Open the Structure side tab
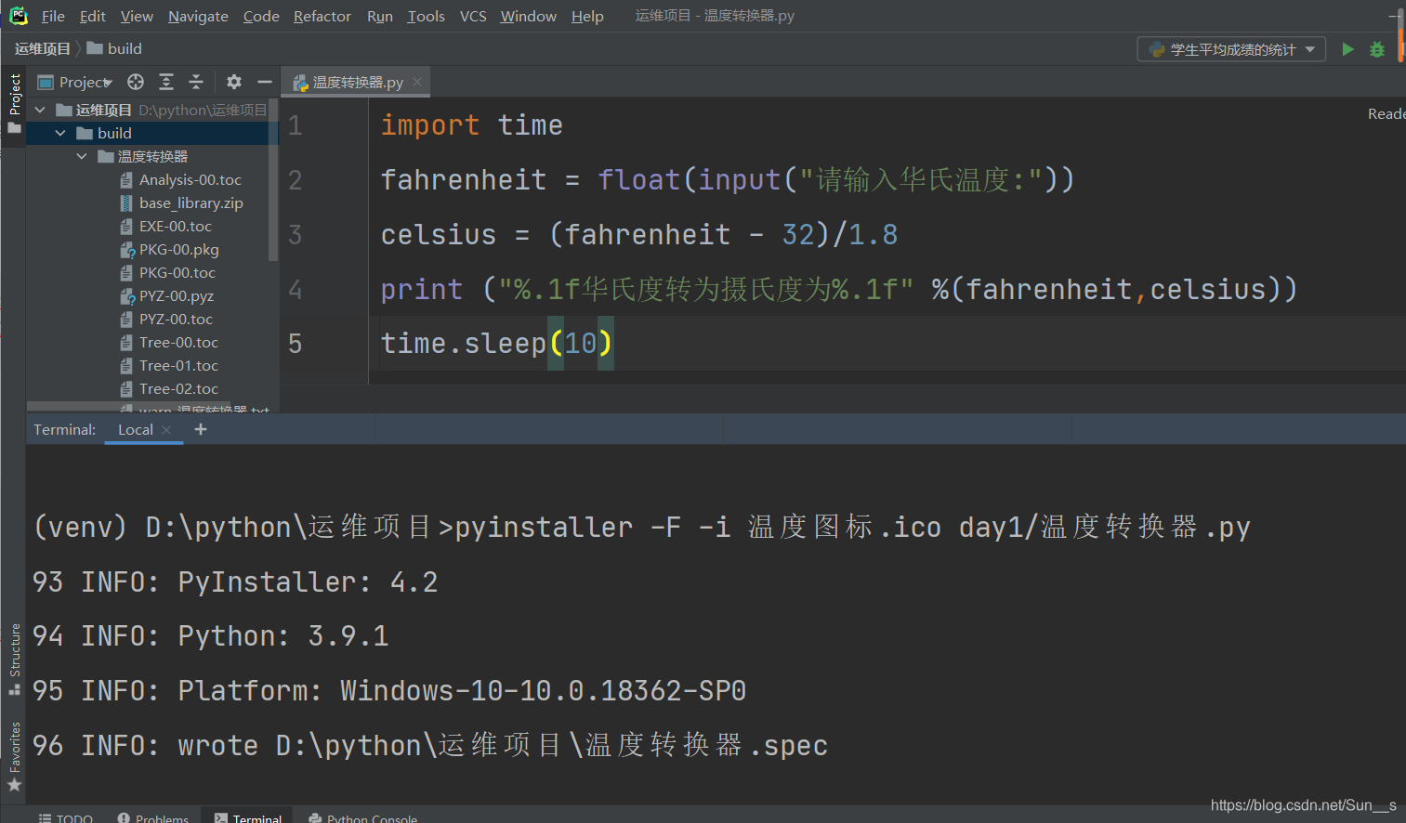Screen dimensions: 1406x823 14,660
